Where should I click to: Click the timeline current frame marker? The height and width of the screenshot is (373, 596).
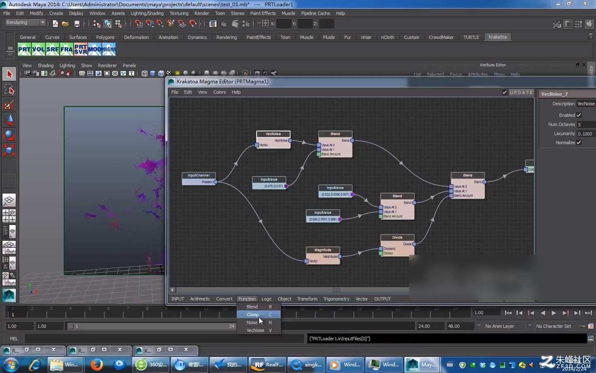click(x=13, y=314)
